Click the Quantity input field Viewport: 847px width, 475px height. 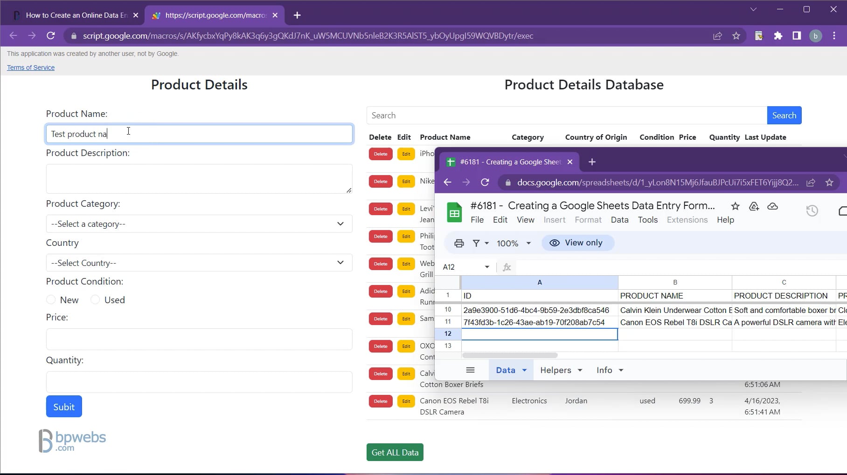coord(199,382)
